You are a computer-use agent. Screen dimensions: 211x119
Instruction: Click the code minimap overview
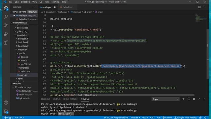pyautogui.click(x=200, y=18)
